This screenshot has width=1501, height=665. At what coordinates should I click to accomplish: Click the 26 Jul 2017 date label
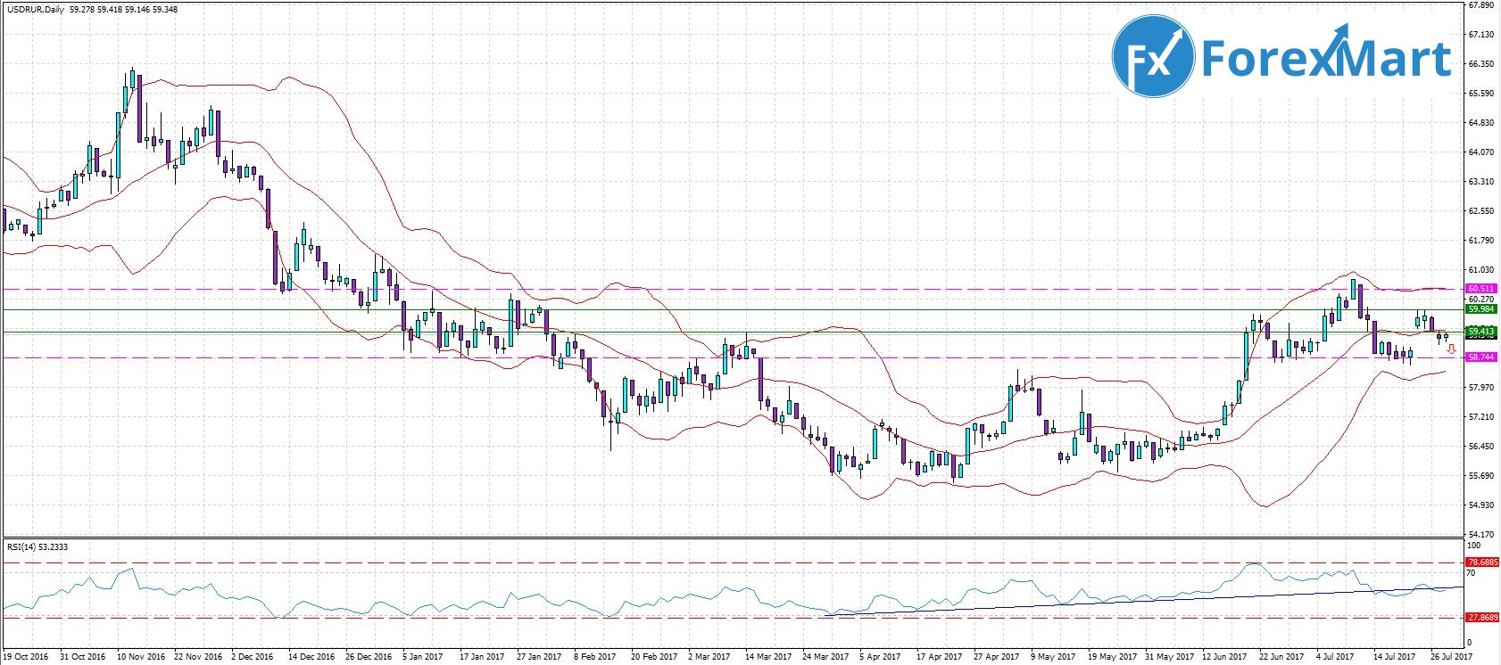tap(1451, 657)
